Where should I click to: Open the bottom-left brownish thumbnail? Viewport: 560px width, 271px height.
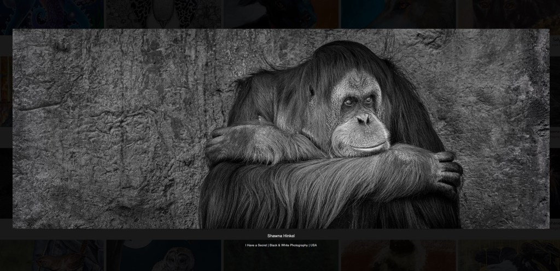click(50, 259)
